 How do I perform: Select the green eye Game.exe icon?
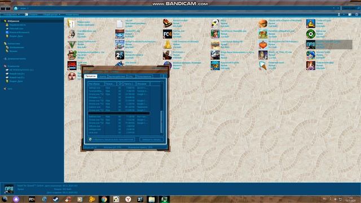(x=311, y=34)
